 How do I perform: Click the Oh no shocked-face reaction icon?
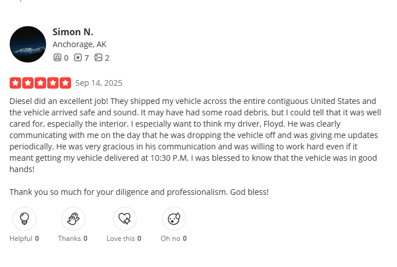[173, 219]
